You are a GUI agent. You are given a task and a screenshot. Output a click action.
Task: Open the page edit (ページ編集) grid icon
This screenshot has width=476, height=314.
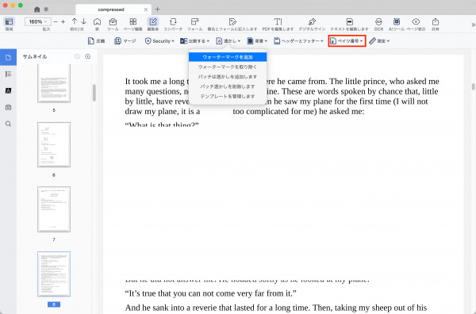click(133, 22)
